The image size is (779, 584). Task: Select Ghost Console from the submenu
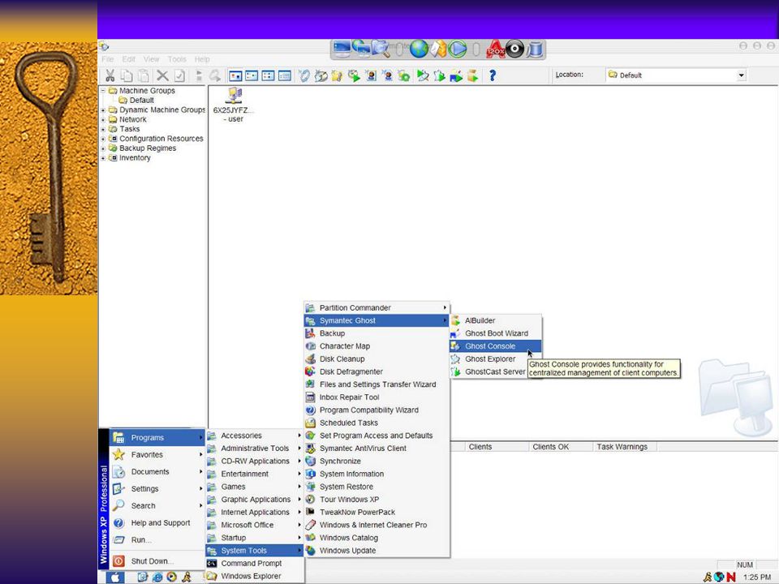[495, 346]
